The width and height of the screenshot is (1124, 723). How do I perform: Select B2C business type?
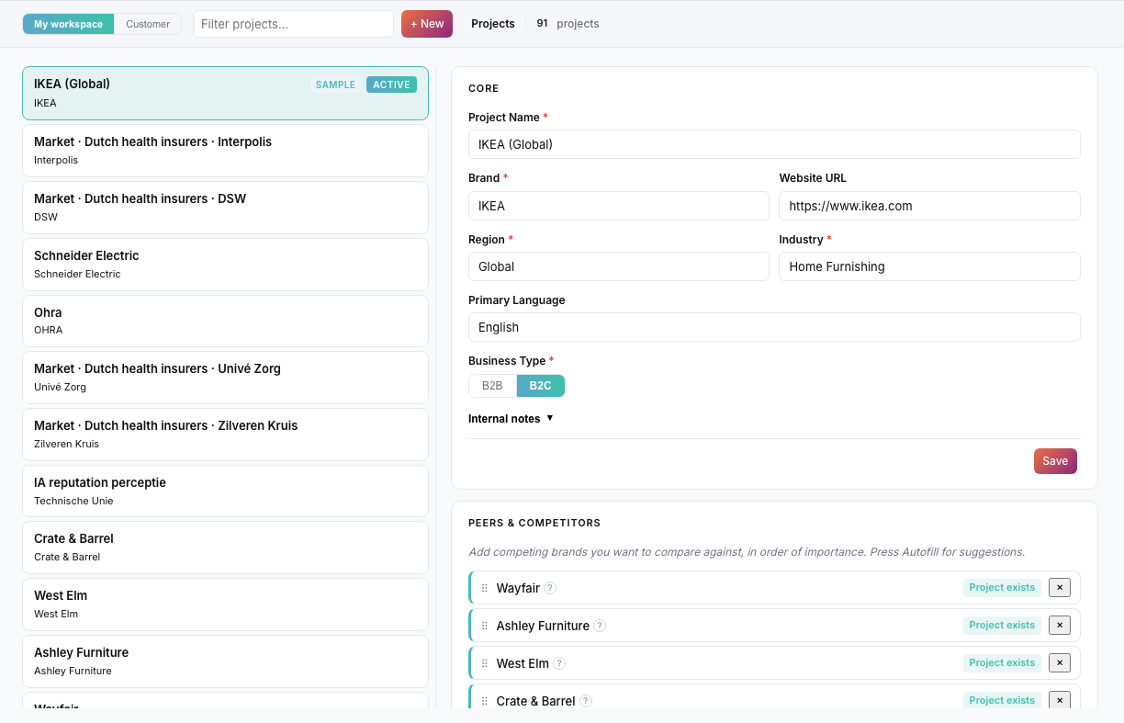click(x=541, y=386)
